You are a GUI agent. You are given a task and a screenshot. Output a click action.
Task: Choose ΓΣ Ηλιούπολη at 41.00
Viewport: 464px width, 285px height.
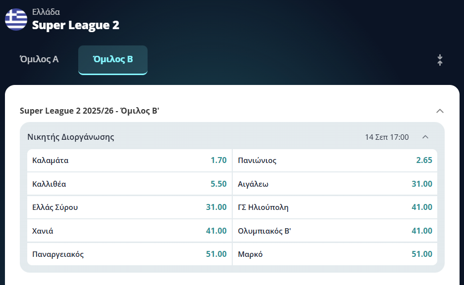[335, 207]
